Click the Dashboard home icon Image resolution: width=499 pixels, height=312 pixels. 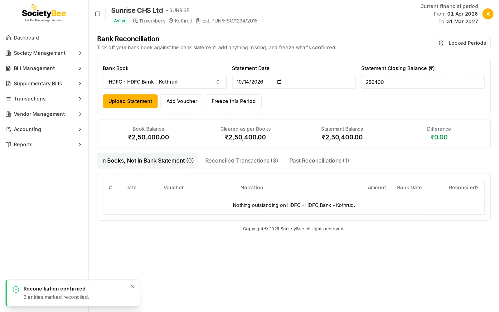pos(8,38)
